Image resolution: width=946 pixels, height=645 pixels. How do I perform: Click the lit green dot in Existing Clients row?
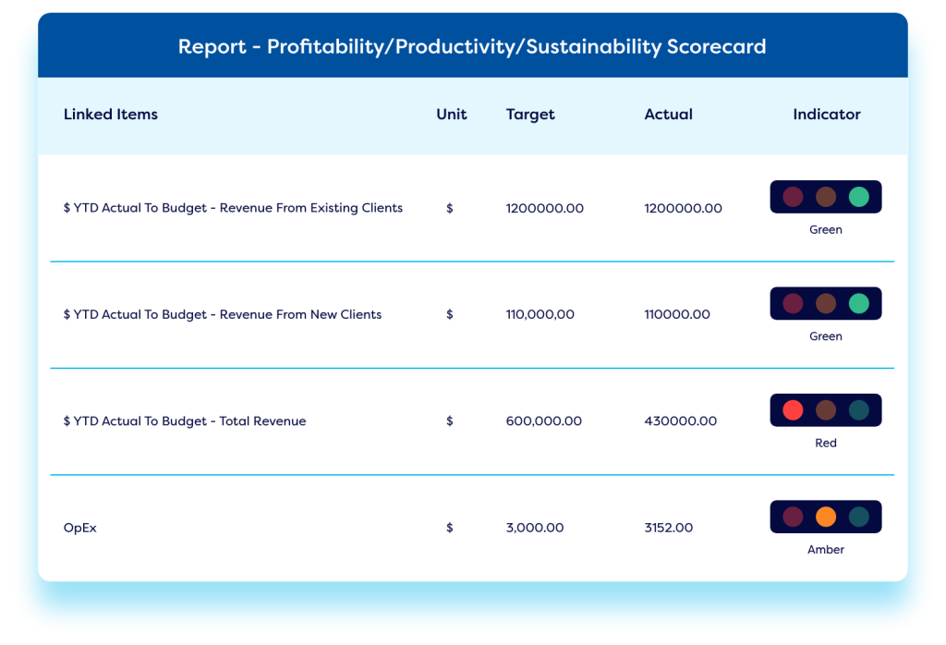tap(859, 197)
